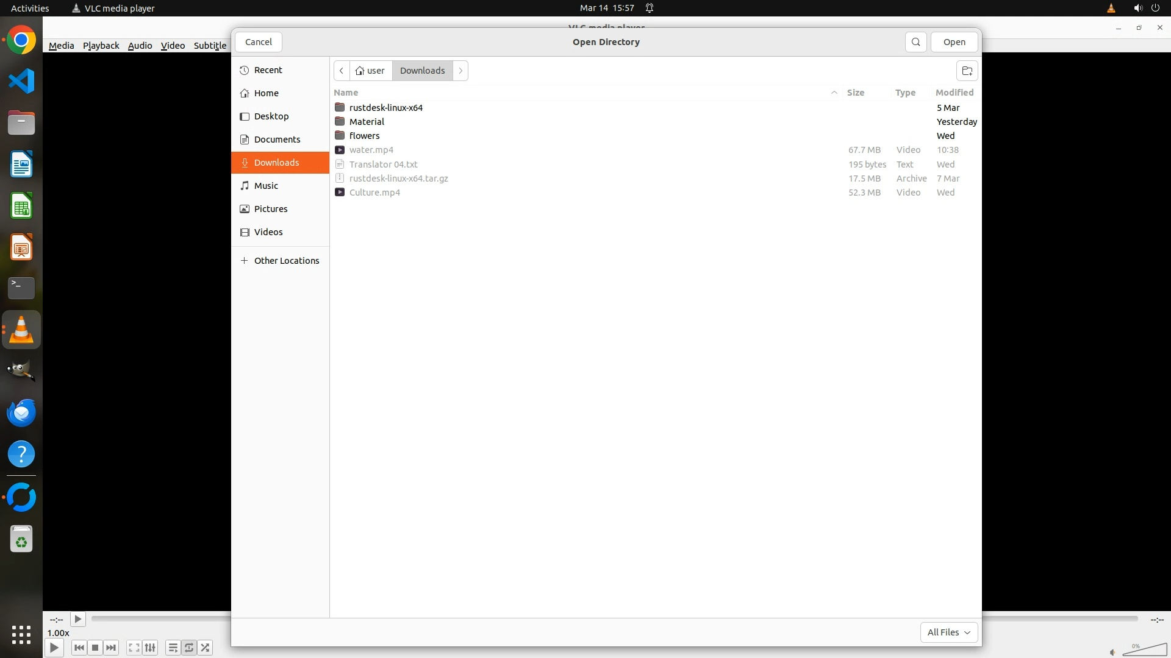This screenshot has width=1171, height=658.
Task: Open the Playback menu
Action: pos(101,46)
